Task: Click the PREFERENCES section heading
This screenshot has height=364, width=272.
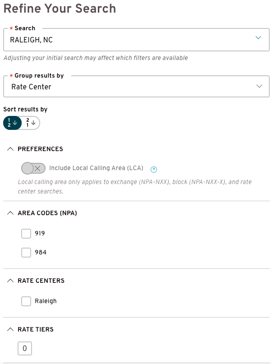Action: [41, 149]
